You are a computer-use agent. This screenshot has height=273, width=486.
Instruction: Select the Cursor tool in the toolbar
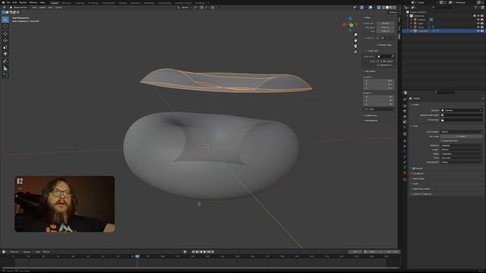5,27
